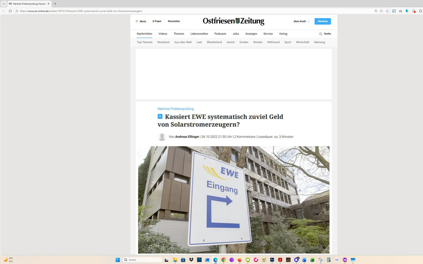
Task: Click the blue Aboshop button
Action: (322, 21)
